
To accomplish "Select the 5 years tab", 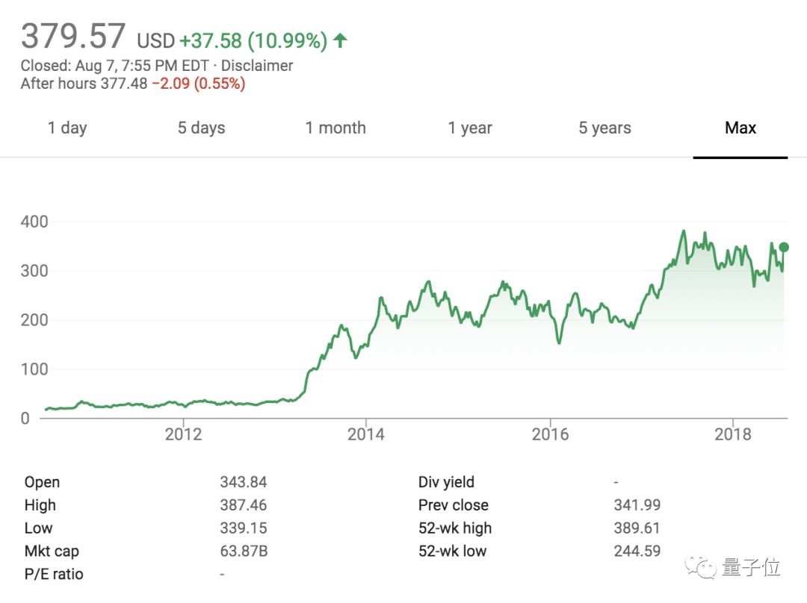I will click(x=605, y=128).
